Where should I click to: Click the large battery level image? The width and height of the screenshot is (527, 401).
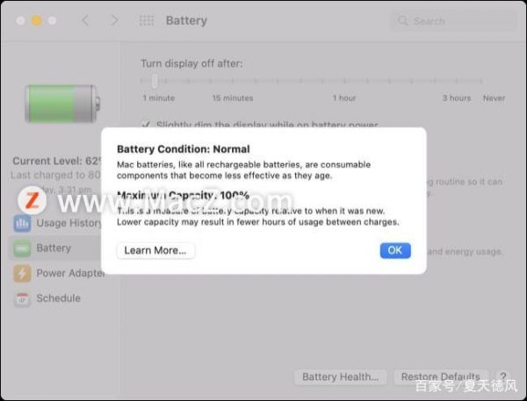coord(62,104)
